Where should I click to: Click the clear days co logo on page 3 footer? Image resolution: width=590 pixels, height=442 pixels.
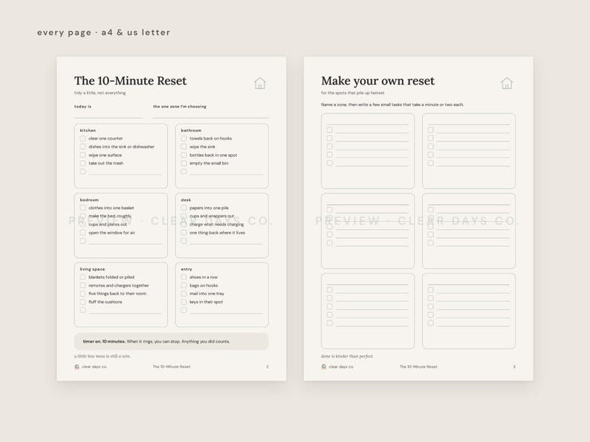coord(323,366)
